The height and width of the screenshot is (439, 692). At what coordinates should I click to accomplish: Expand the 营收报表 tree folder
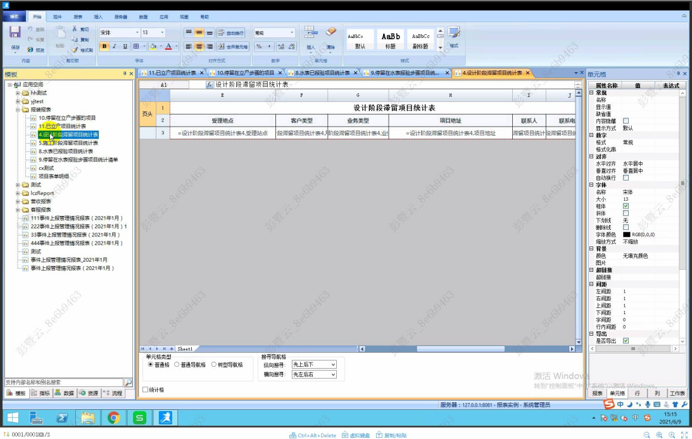click(18, 201)
